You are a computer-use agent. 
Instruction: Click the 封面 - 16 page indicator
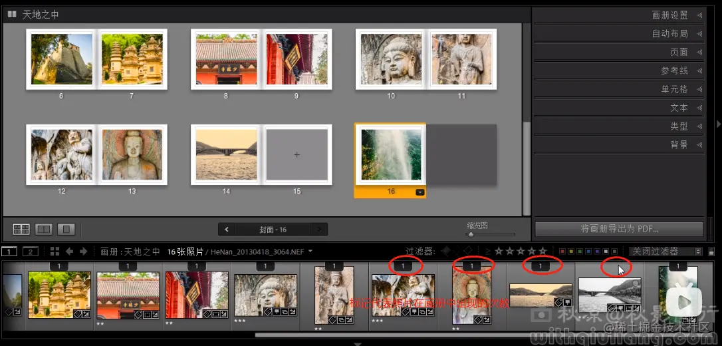273,230
